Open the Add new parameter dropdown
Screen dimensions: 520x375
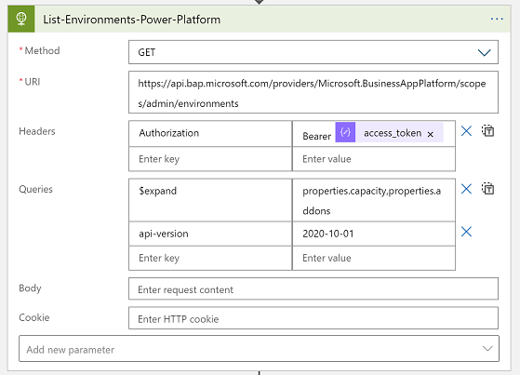pyautogui.click(x=259, y=348)
